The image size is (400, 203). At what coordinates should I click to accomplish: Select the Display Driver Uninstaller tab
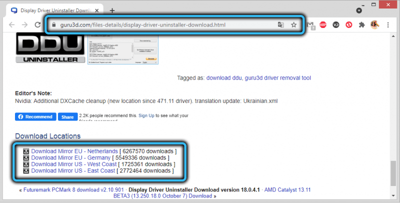click(x=54, y=10)
